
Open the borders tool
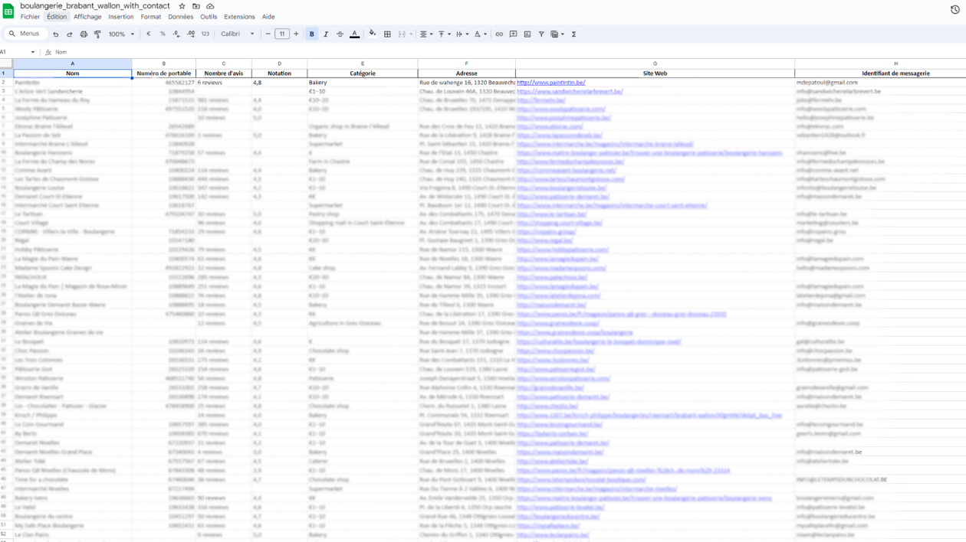(x=387, y=34)
